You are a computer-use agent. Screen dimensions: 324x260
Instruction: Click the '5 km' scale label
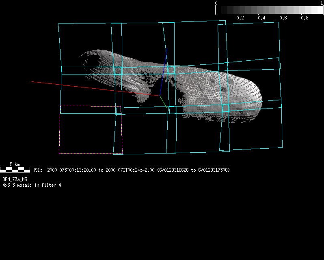15,164
